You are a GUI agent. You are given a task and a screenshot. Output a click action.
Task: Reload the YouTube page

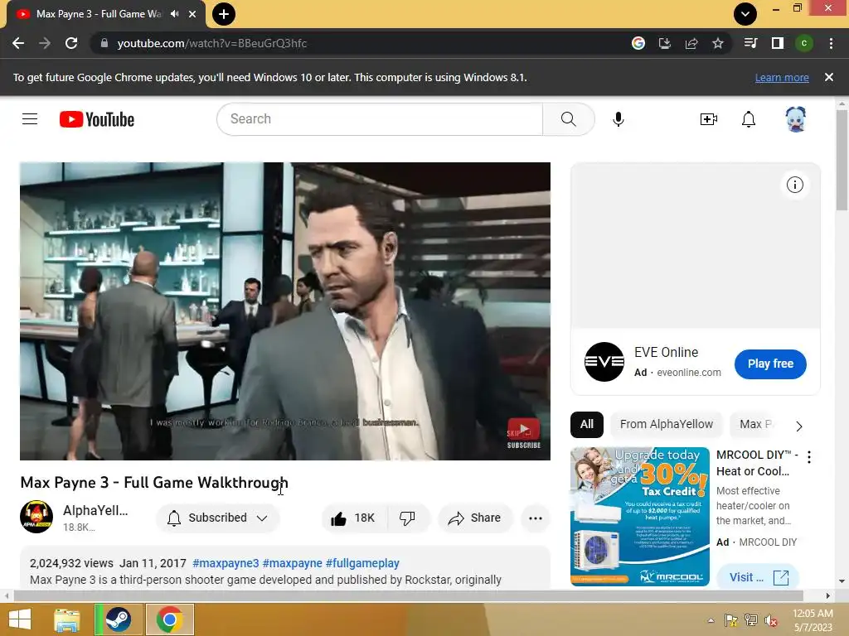(71, 43)
